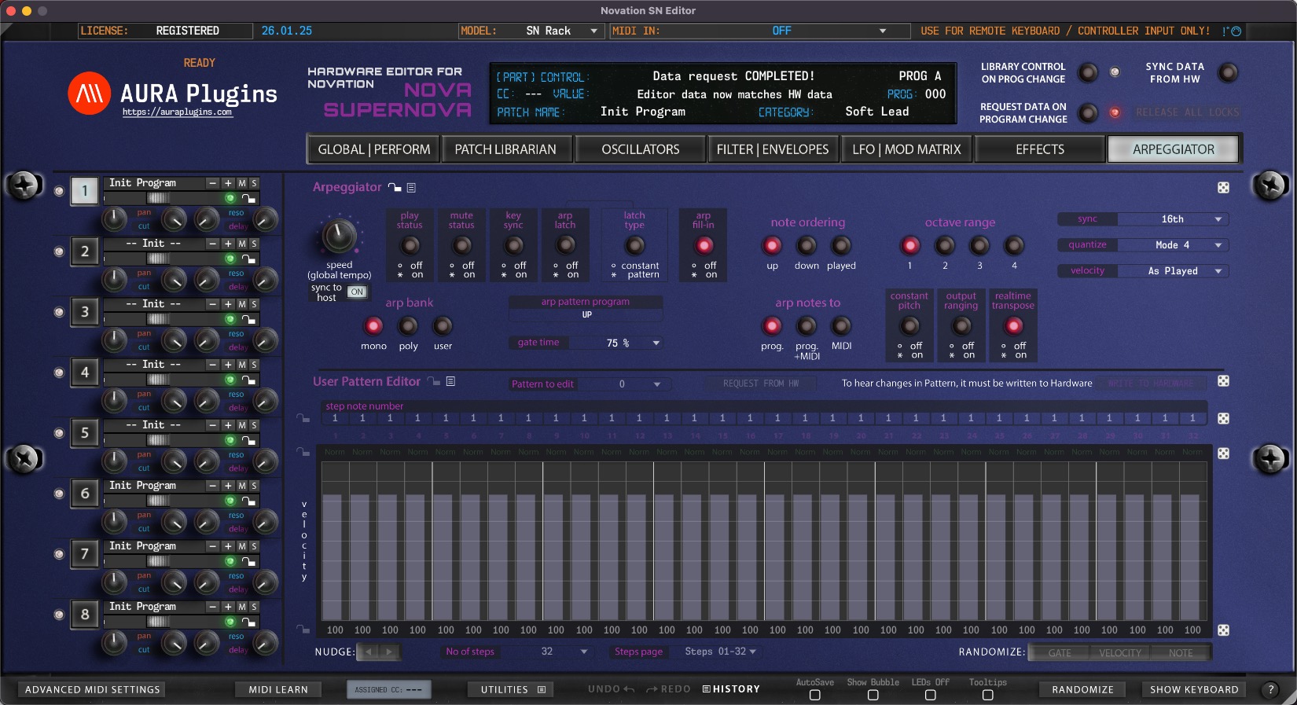Select the poly arp bank button

[x=408, y=326]
